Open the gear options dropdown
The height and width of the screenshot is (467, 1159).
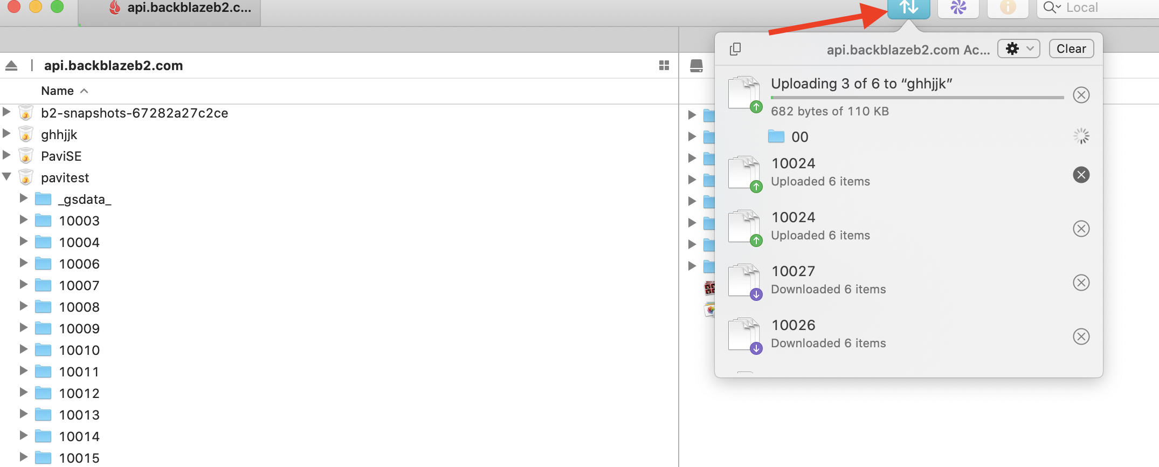[x=1019, y=49]
